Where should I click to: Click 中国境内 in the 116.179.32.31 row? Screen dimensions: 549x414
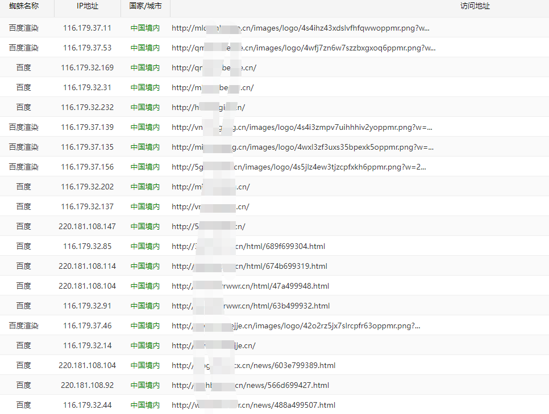click(145, 87)
